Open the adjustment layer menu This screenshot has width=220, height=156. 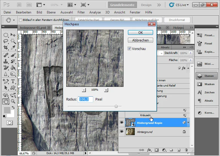point(164,150)
